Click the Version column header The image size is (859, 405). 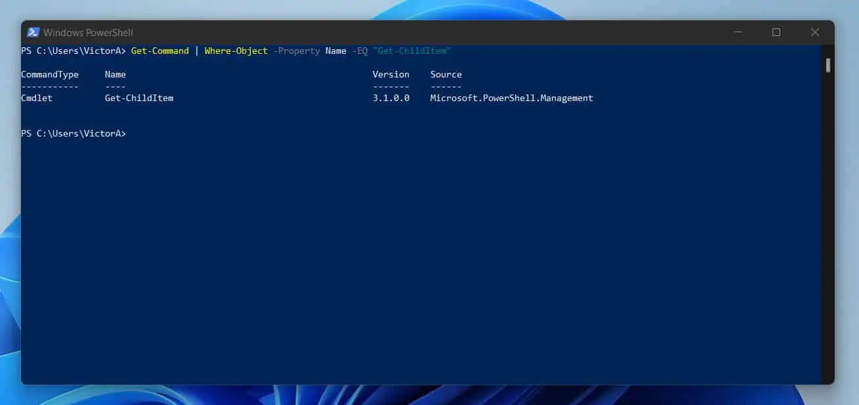point(390,74)
